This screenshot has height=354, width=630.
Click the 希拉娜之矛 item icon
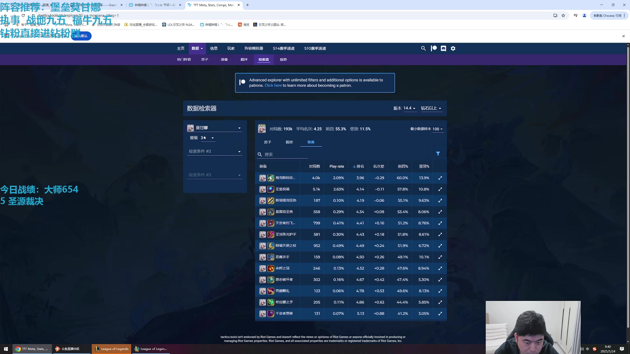pos(271,302)
